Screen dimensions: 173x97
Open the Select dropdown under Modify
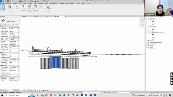pos(2,12)
